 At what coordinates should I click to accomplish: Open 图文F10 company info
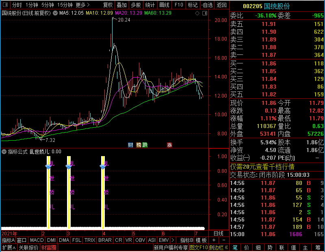199,248
